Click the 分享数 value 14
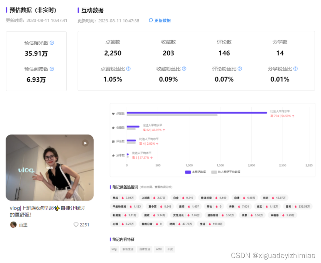This screenshot has width=321, height=263. click(x=280, y=53)
